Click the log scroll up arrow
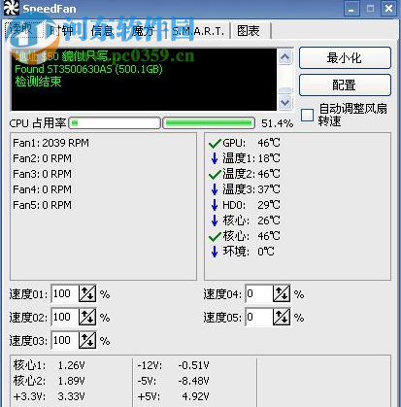The image size is (401, 407). pos(285,57)
